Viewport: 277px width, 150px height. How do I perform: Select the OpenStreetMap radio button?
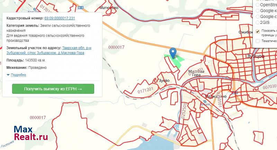[x=258, y=5]
